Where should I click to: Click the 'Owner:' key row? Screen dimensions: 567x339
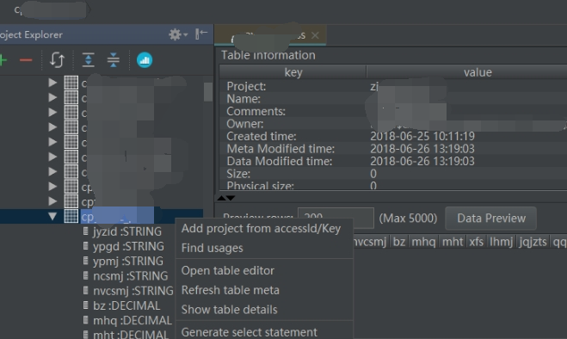click(x=245, y=124)
